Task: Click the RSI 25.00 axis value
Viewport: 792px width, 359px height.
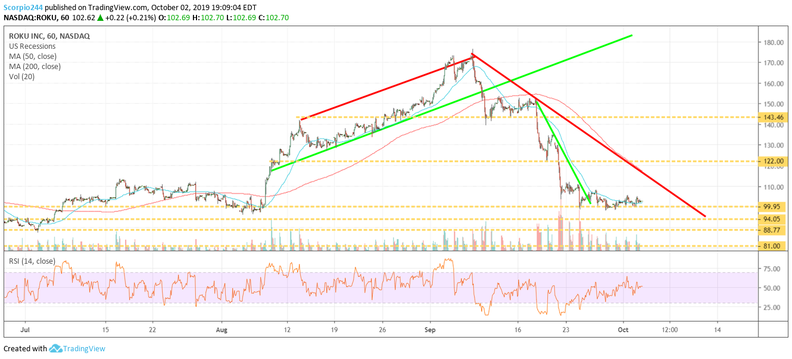Action: (x=772, y=308)
